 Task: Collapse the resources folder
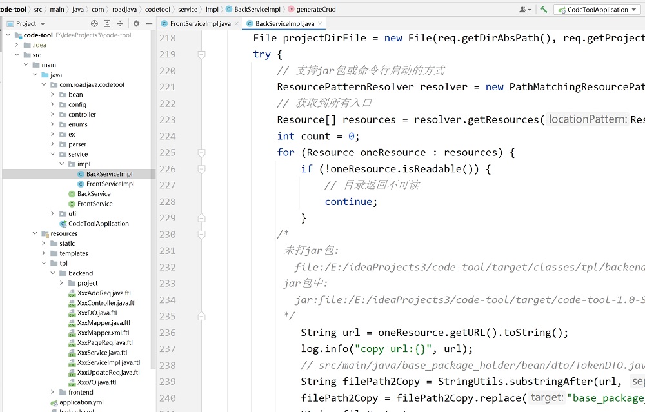point(35,233)
